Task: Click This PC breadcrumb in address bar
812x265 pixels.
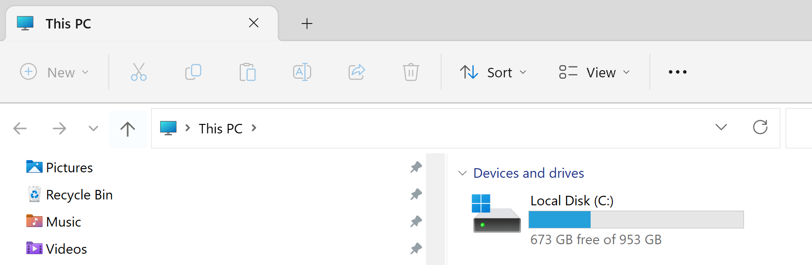Action: point(220,129)
